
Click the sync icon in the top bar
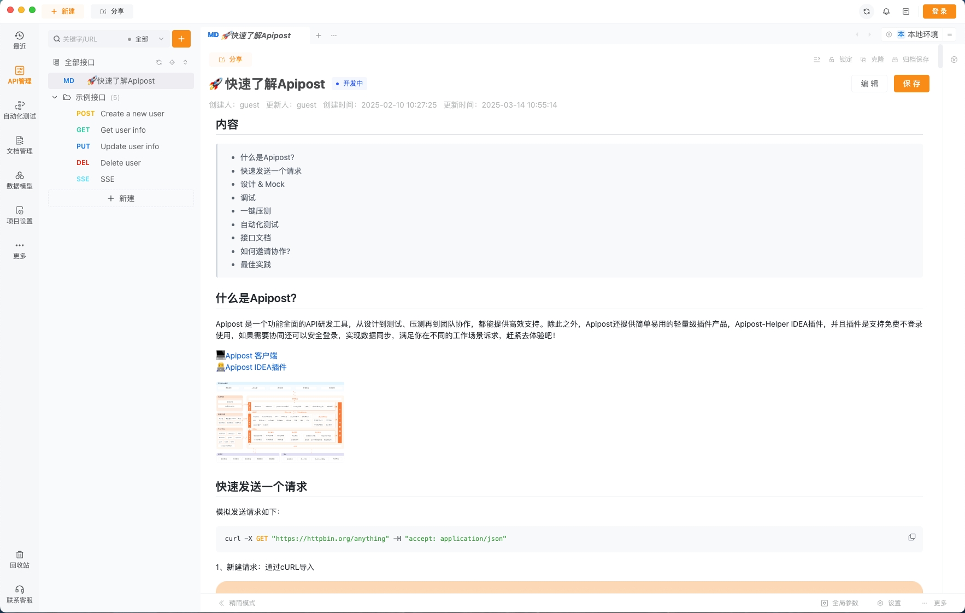(867, 11)
